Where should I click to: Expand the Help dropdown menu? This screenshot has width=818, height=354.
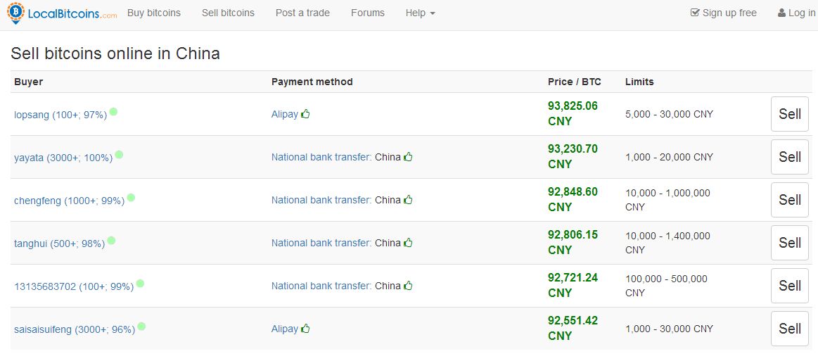420,13
